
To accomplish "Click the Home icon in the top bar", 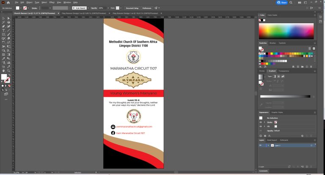I will pos(8,3).
